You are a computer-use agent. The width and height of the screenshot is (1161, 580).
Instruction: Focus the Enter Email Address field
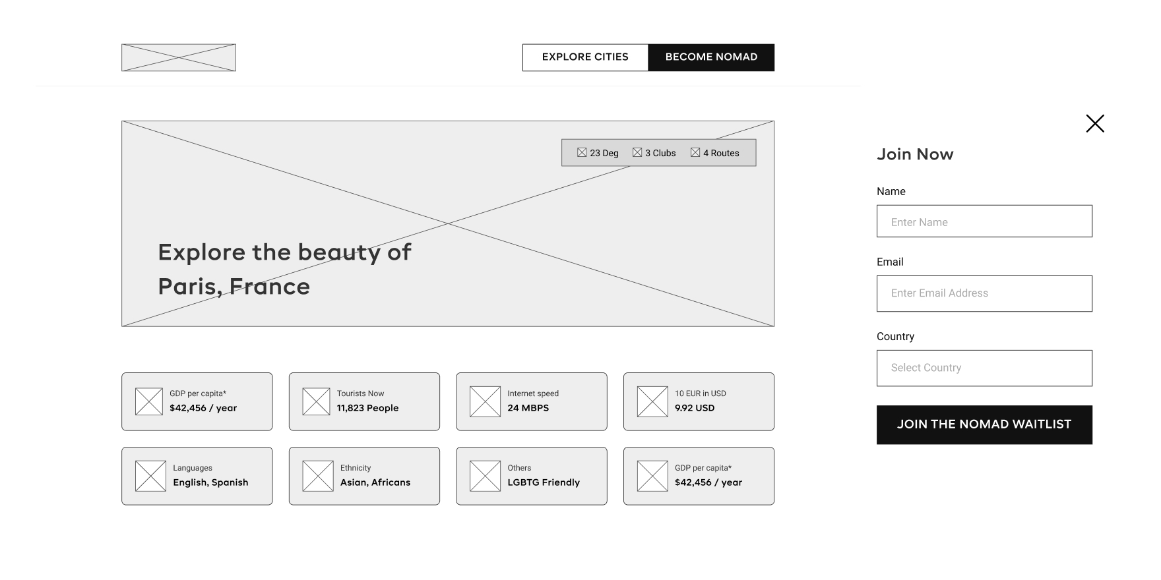tap(984, 293)
